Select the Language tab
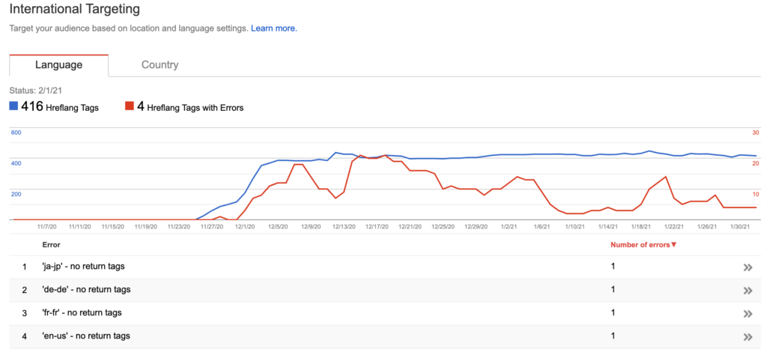Viewport: 767px width, 352px height. point(58,65)
